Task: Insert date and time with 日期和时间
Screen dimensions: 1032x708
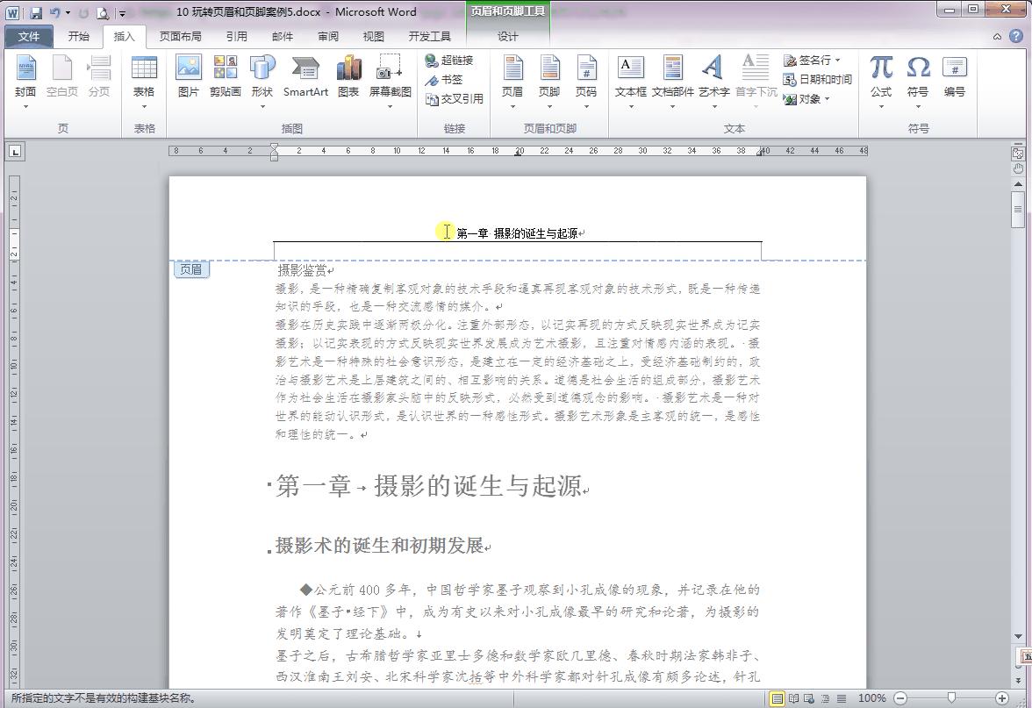Action: tap(821, 78)
